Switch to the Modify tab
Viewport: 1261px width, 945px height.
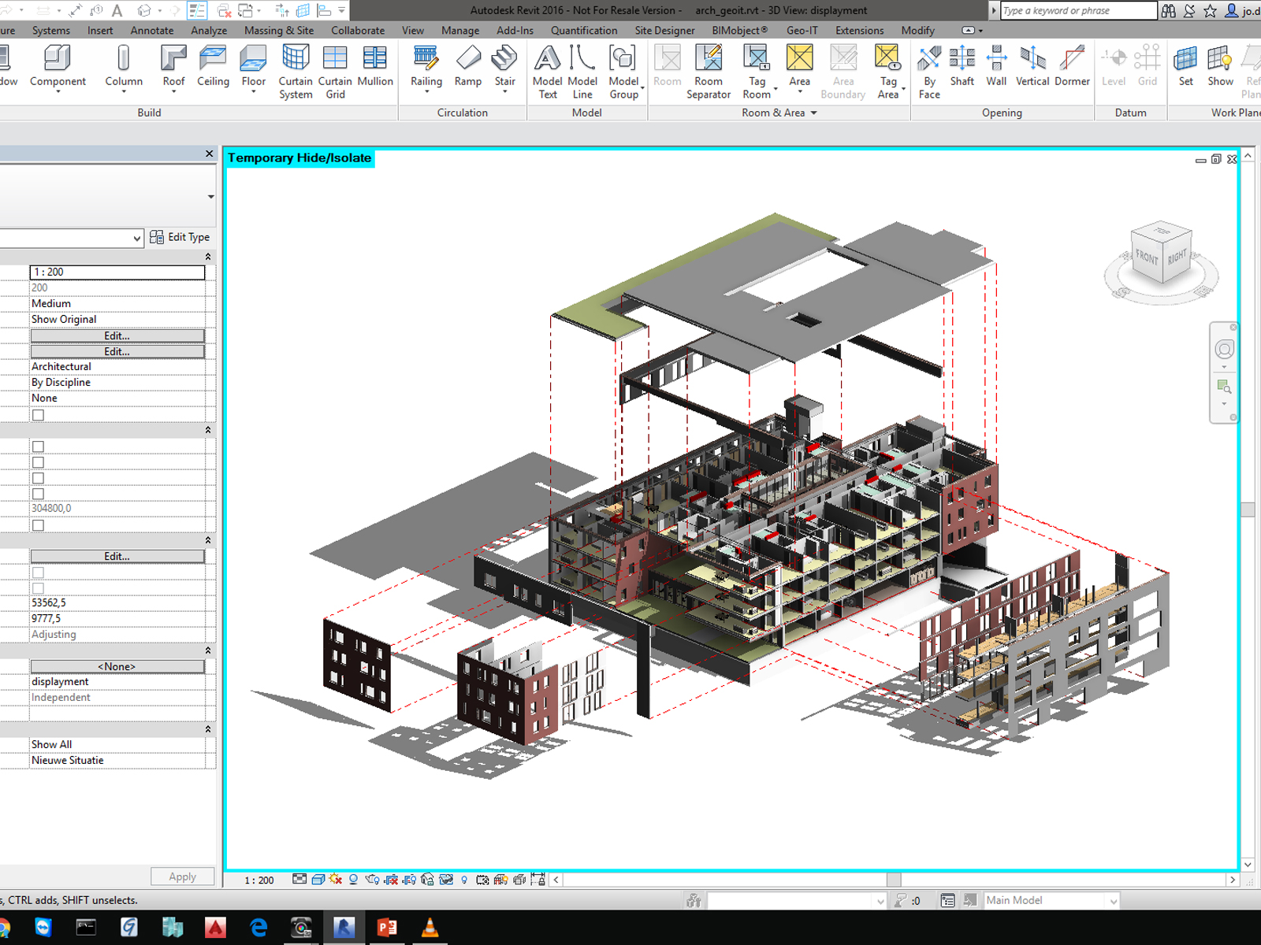918,31
